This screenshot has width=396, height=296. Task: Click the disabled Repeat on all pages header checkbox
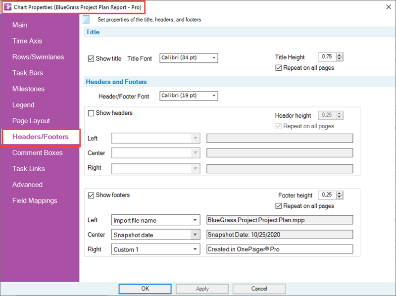pos(278,126)
